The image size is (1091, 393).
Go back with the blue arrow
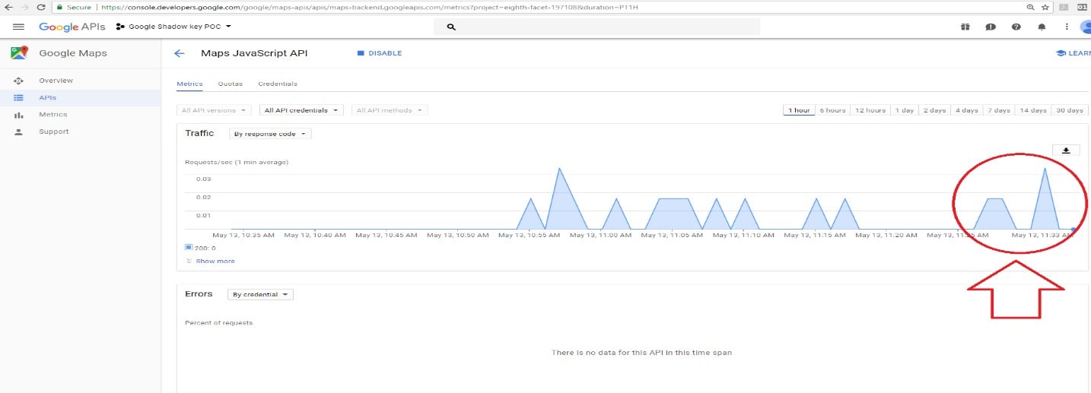180,53
